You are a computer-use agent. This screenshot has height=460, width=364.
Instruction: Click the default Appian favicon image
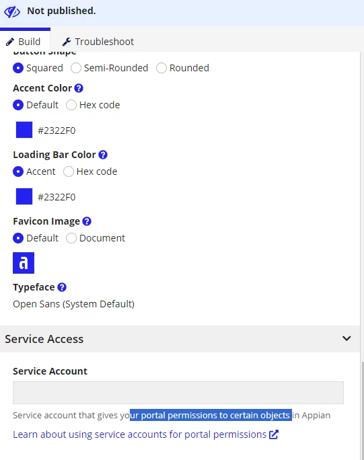[24, 263]
